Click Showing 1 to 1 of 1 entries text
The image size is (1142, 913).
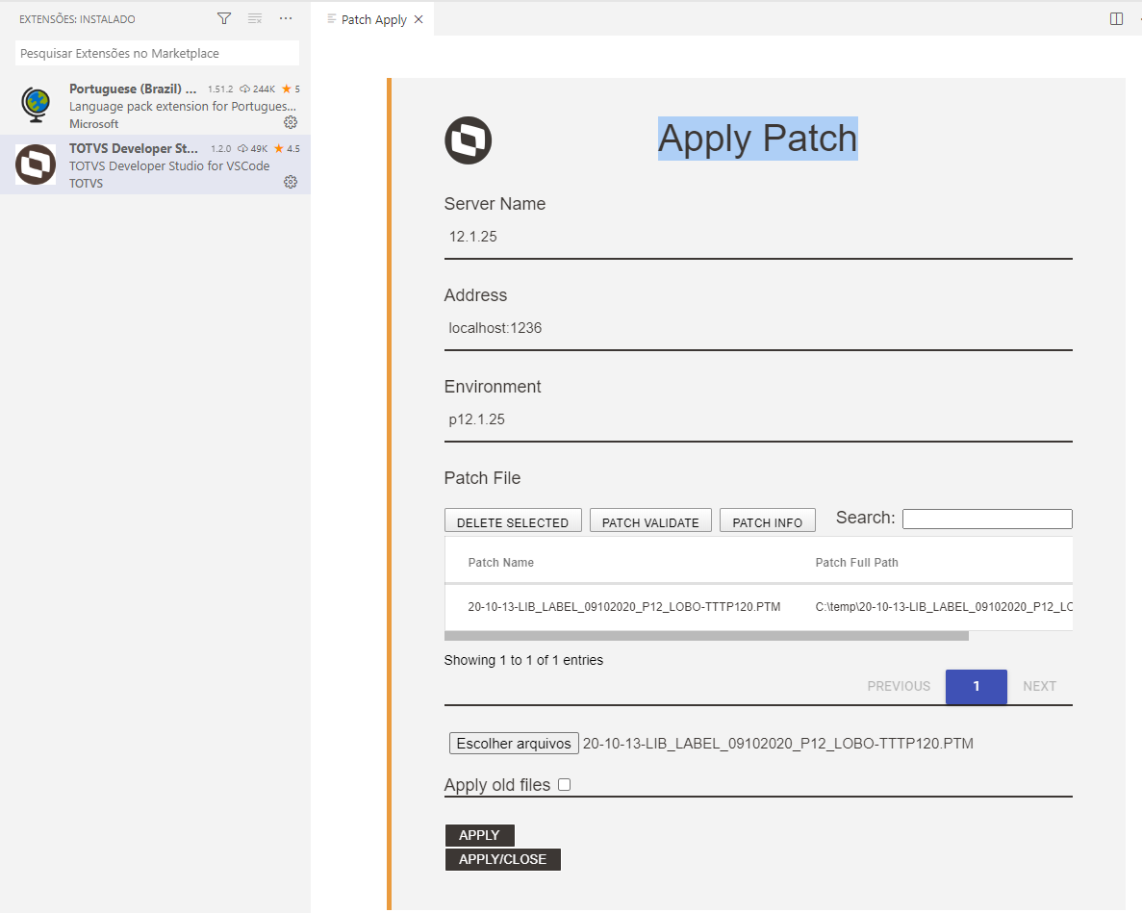click(x=523, y=660)
